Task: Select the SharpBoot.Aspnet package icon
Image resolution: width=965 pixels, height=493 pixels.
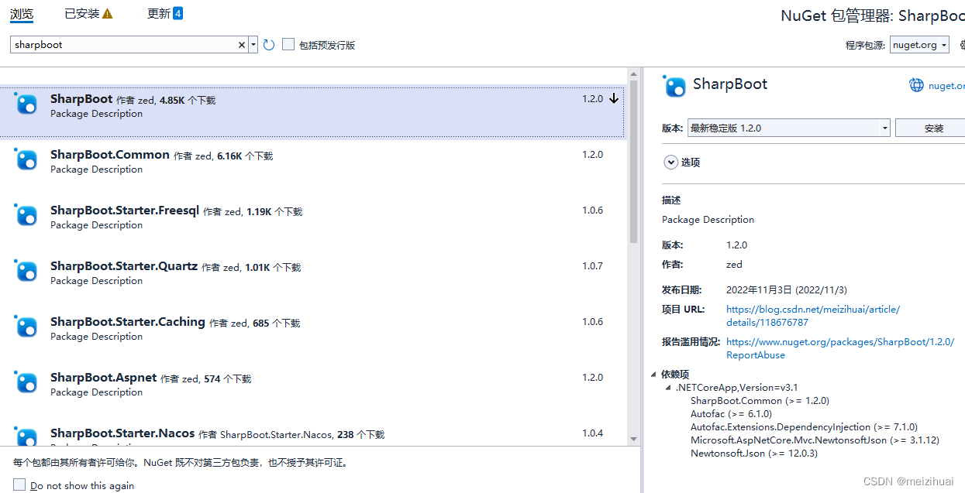Action: [x=26, y=382]
